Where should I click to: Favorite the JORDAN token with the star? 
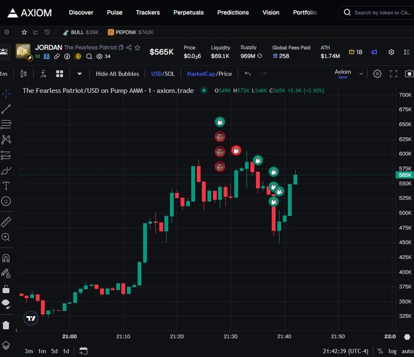(x=138, y=48)
